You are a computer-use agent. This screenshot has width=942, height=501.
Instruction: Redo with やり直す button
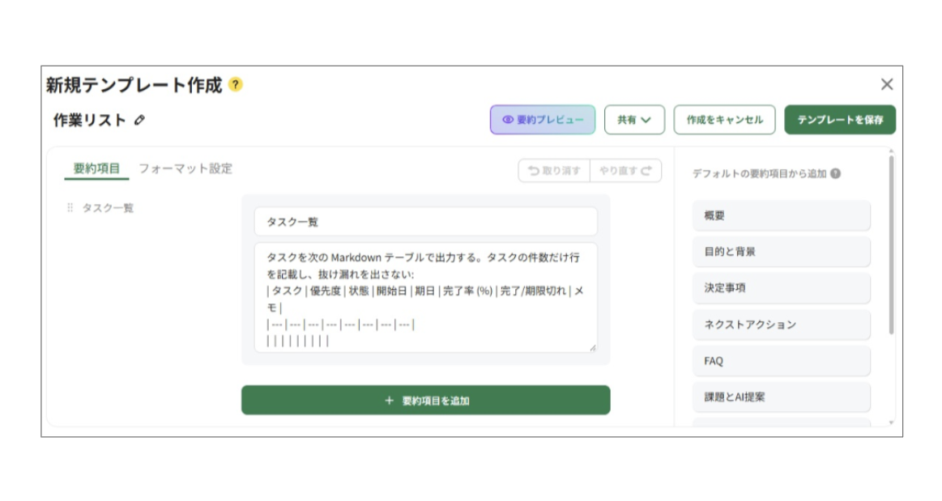tap(625, 171)
